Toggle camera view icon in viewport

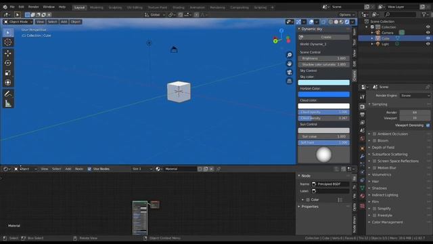[x=289, y=73]
